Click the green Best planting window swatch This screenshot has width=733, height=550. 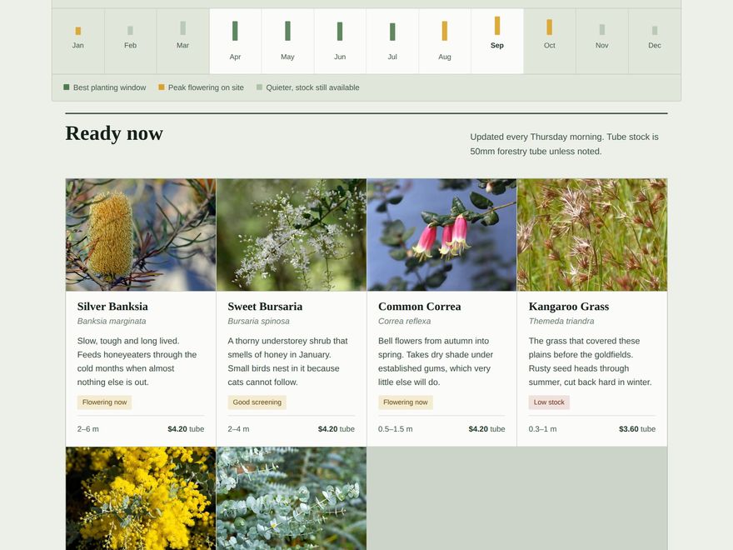(x=67, y=87)
